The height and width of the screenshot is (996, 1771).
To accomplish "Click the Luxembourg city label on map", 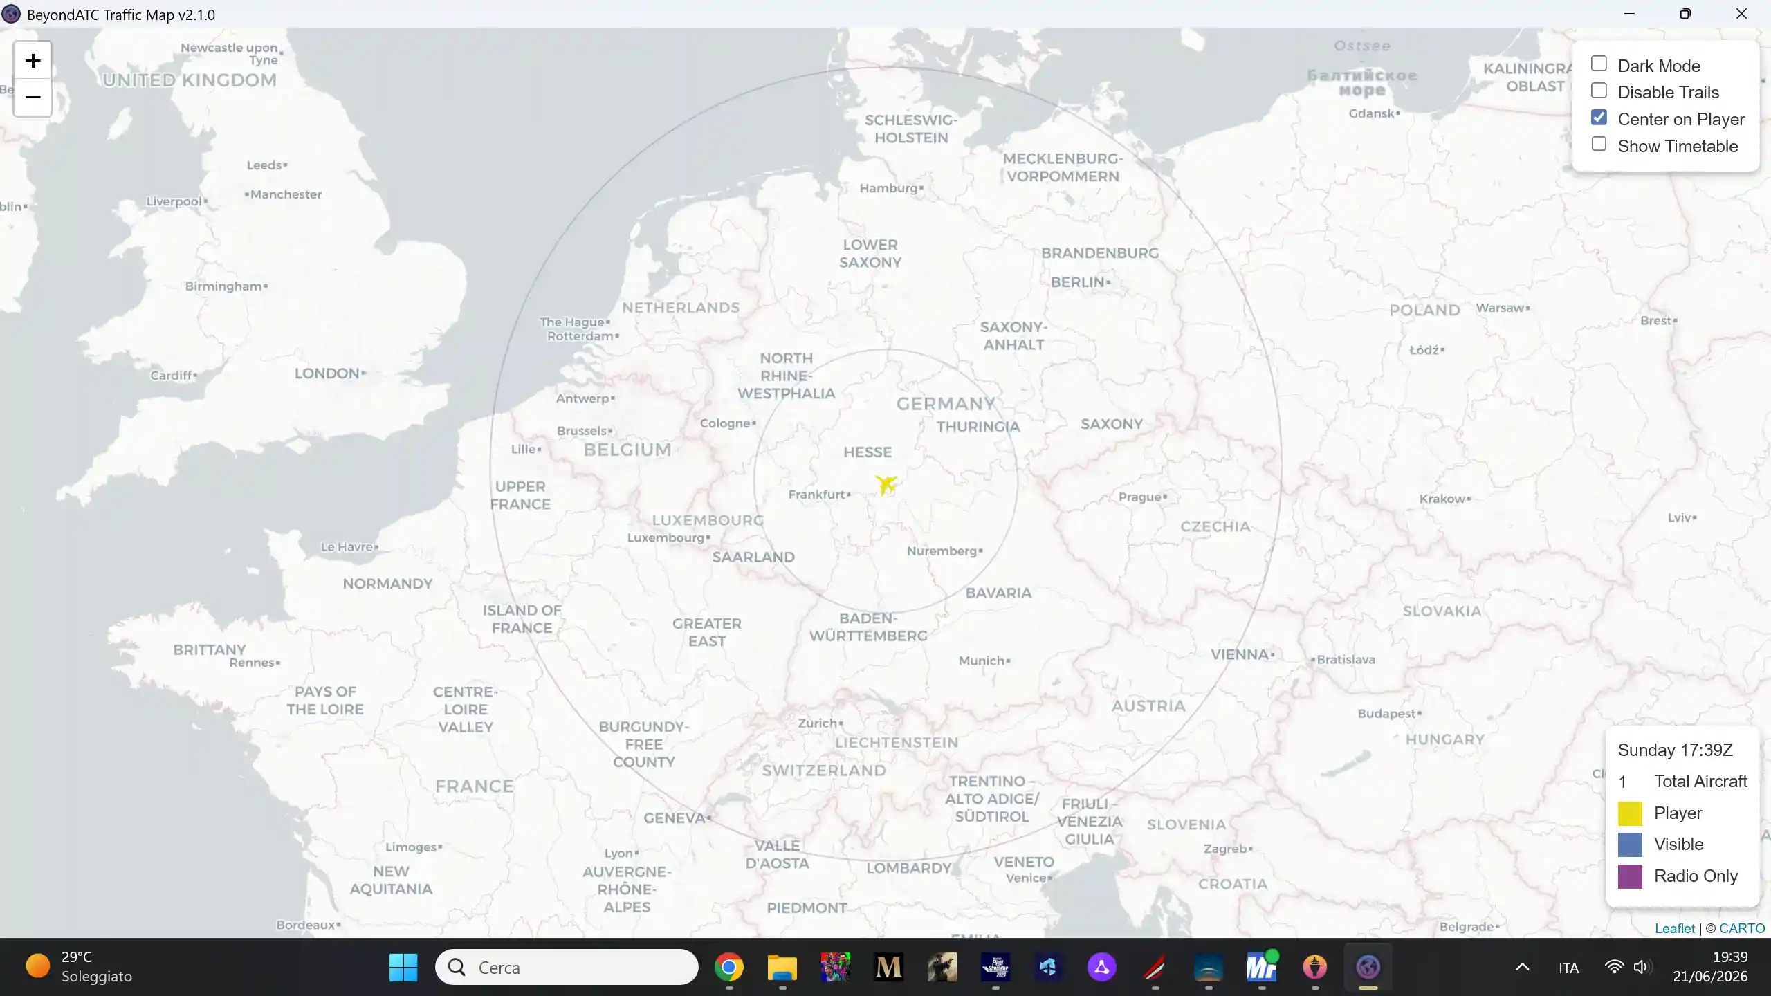I will [x=666, y=537].
